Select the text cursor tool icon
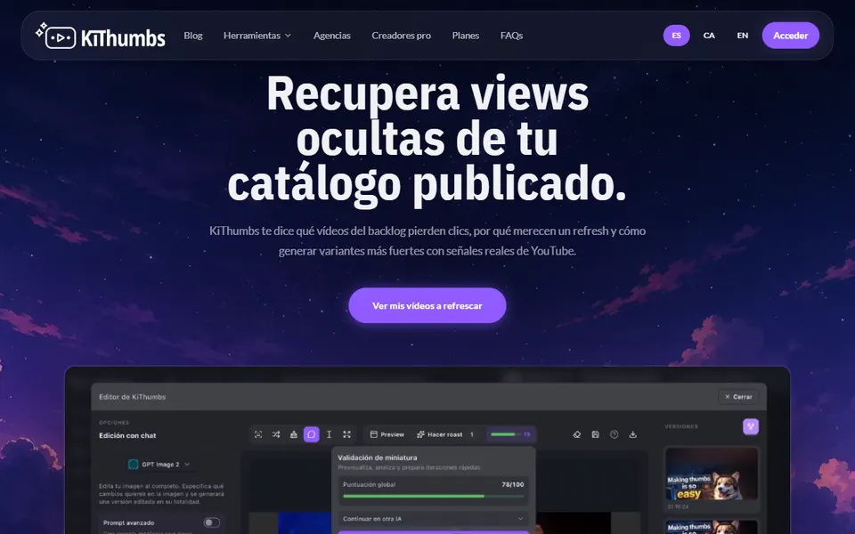Image resolution: width=855 pixels, height=534 pixels. tap(329, 434)
